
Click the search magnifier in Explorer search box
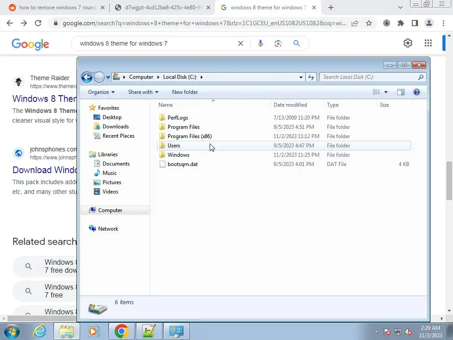point(421,77)
